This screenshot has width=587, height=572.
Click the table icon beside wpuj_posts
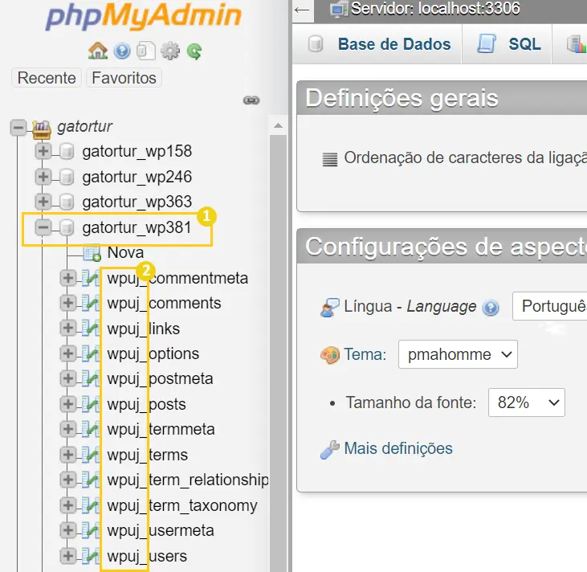[x=91, y=404]
